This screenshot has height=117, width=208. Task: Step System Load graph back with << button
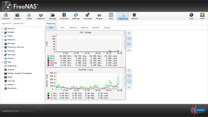[x=129, y=82]
